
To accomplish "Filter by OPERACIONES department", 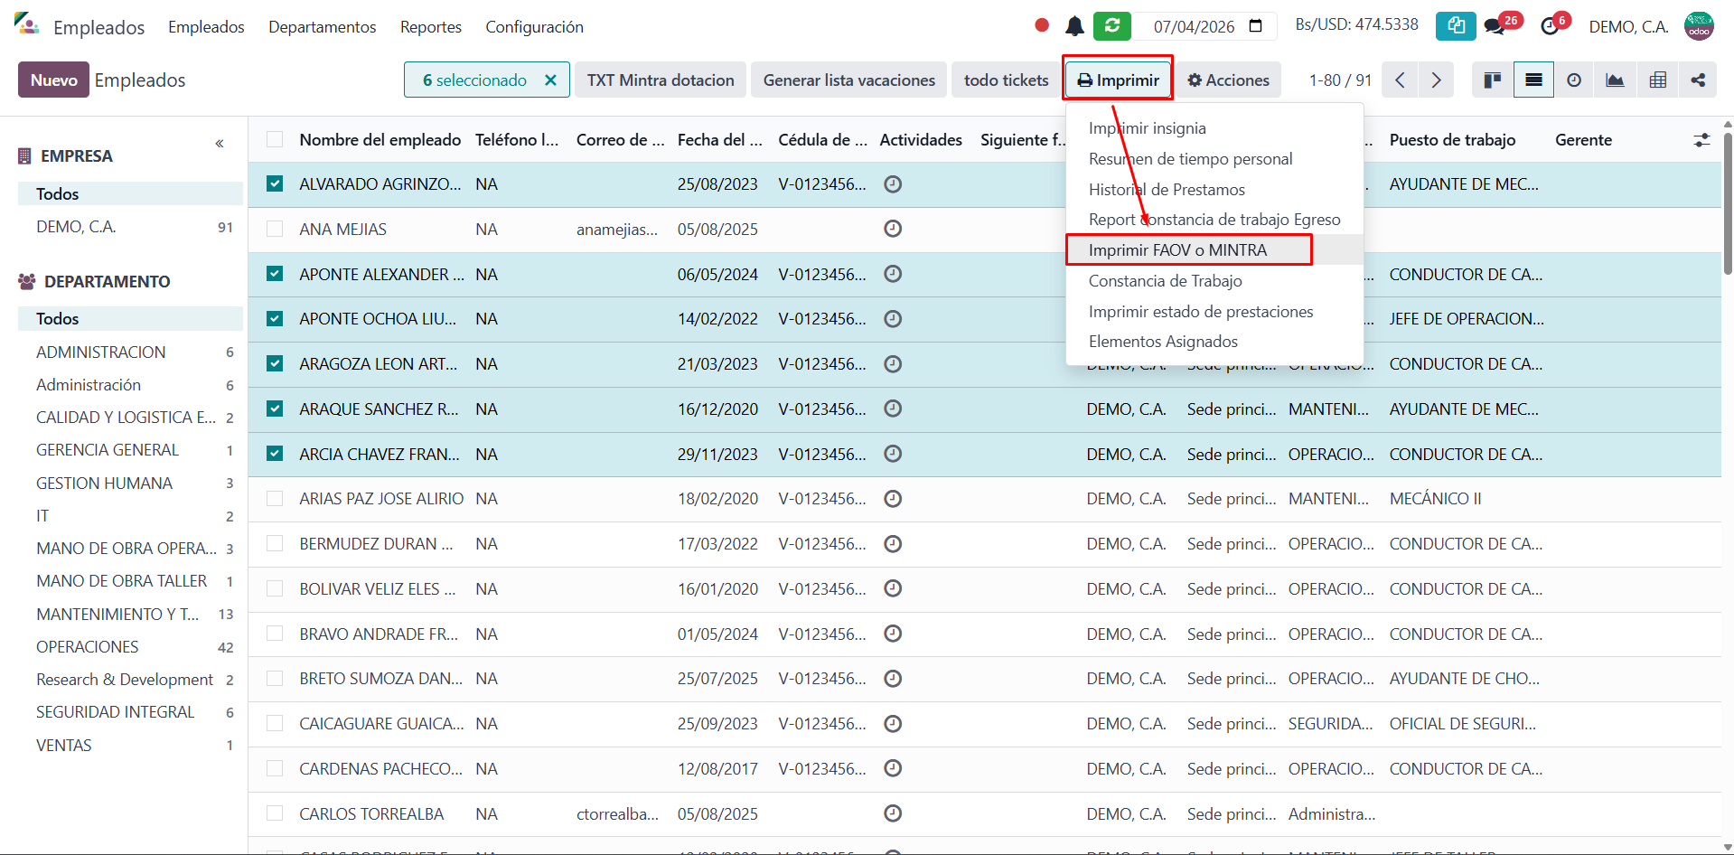I will coord(88,647).
